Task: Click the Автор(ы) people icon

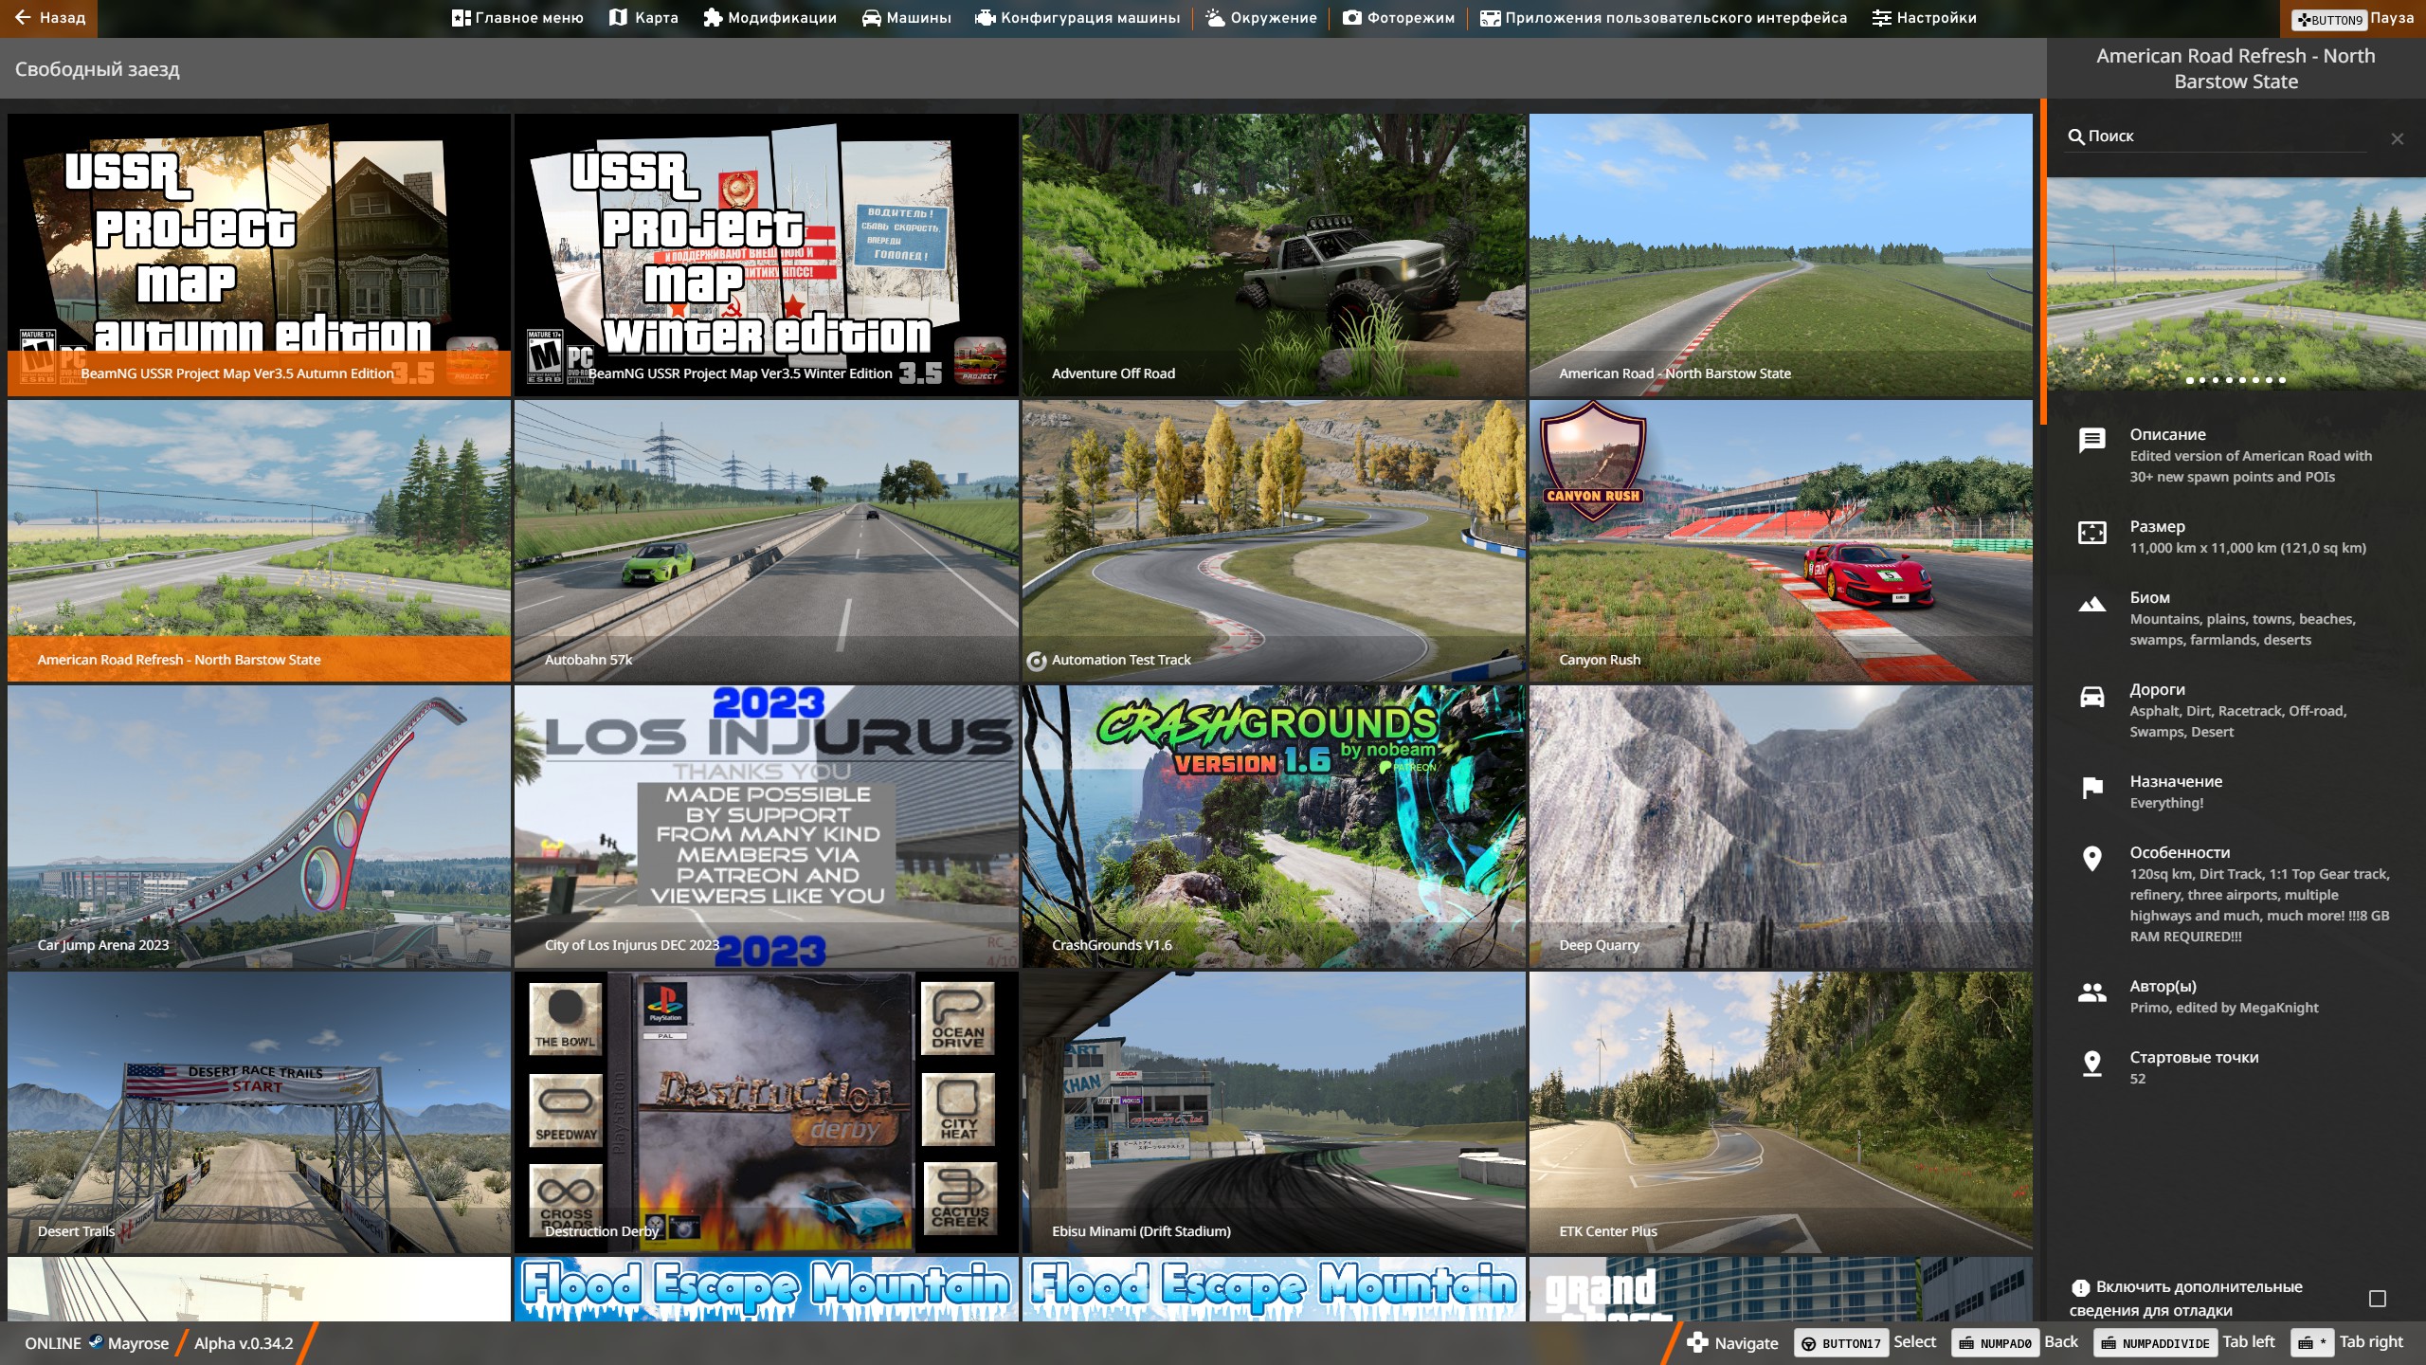Action: (2092, 992)
